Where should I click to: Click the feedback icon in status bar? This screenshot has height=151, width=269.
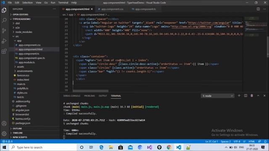point(260,141)
